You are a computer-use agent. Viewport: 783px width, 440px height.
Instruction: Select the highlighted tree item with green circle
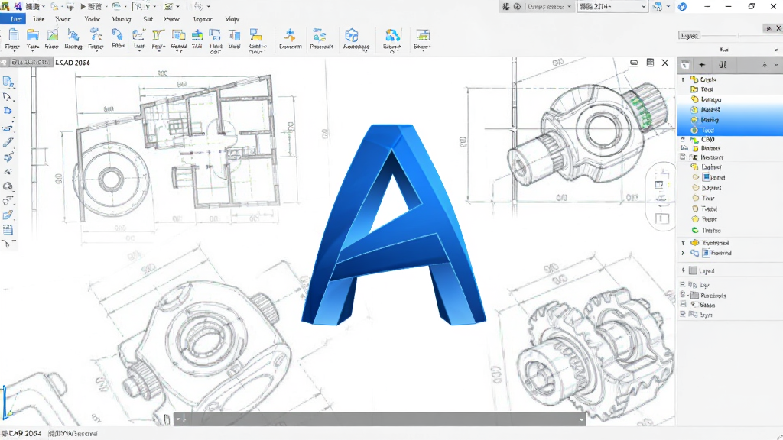pyautogui.click(x=730, y=130)
